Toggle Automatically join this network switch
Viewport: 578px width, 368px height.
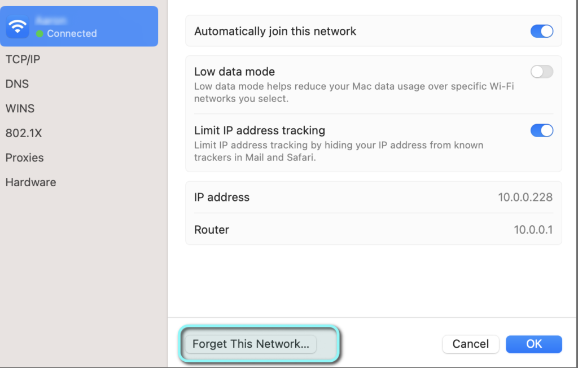(541, 31)
